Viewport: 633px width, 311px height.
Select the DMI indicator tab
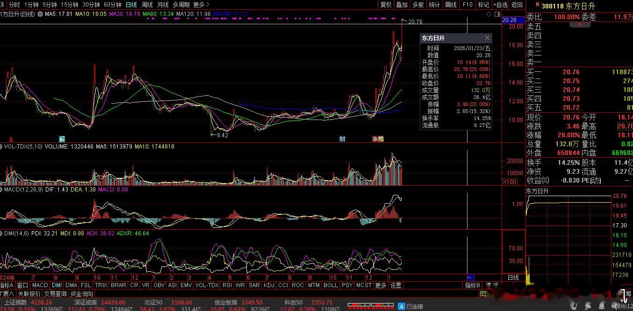click(57, 285)
